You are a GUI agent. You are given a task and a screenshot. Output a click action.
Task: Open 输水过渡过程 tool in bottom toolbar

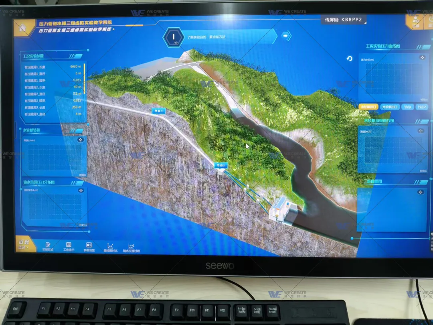pos(132,247)
